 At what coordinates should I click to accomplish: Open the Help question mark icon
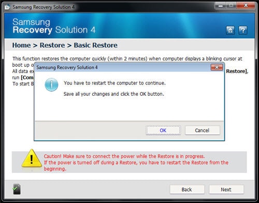[243, 31]
